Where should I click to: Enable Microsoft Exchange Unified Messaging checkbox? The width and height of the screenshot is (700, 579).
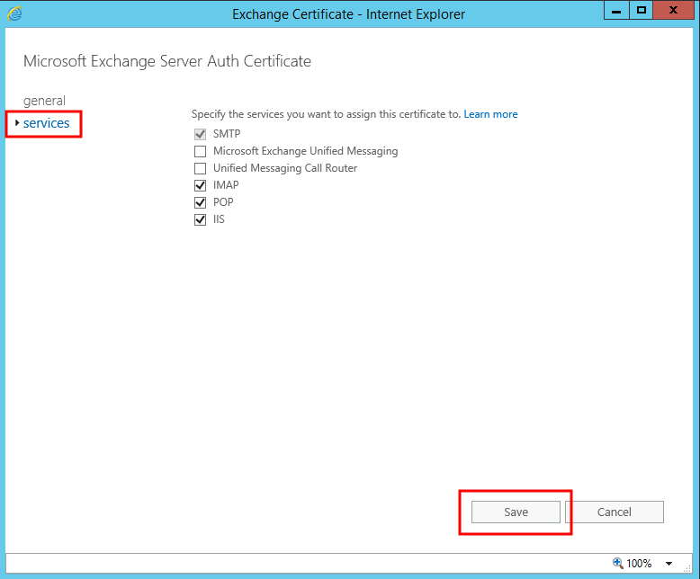200,151
